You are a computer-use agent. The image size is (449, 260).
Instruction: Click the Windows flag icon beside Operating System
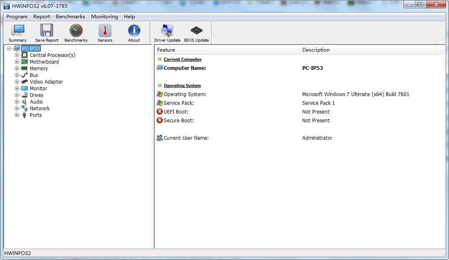[160, 94]
